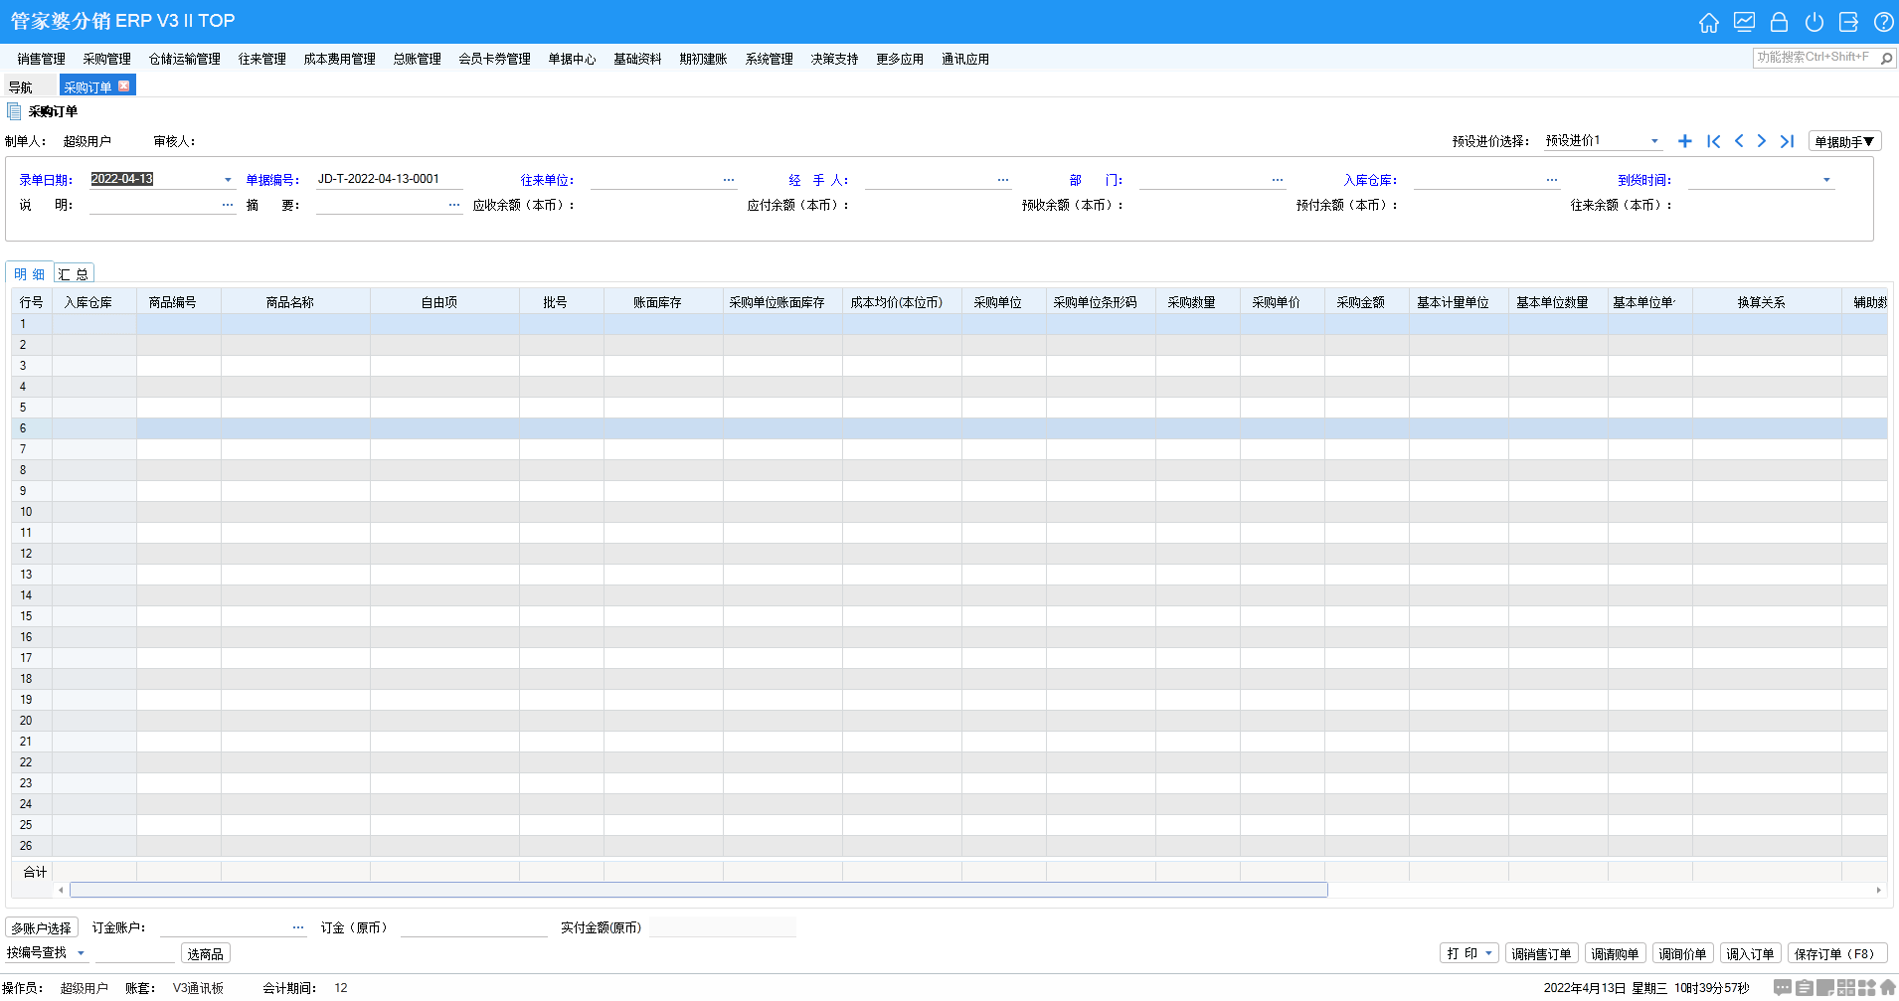Select the 明细 tab
Viewport: 1899px width, 1001px height.
[29, 274]
